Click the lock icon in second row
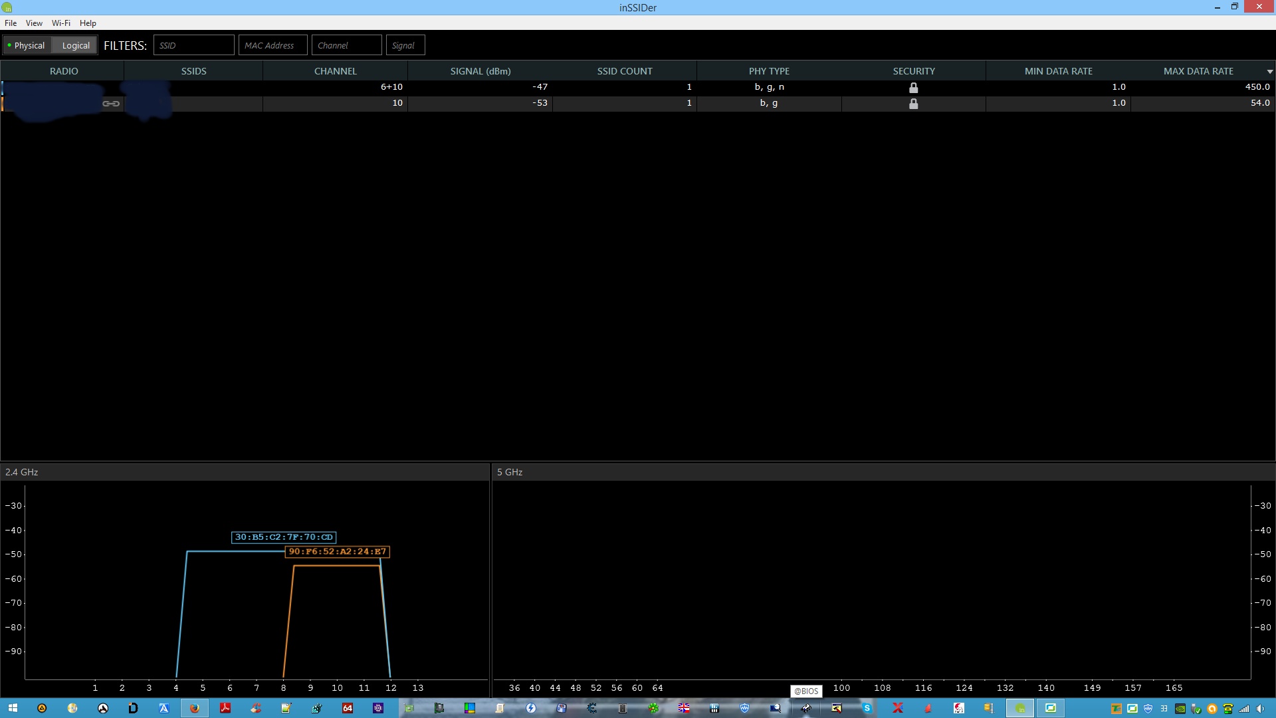This screenshot has height=718, width=1276. [913, 104]
